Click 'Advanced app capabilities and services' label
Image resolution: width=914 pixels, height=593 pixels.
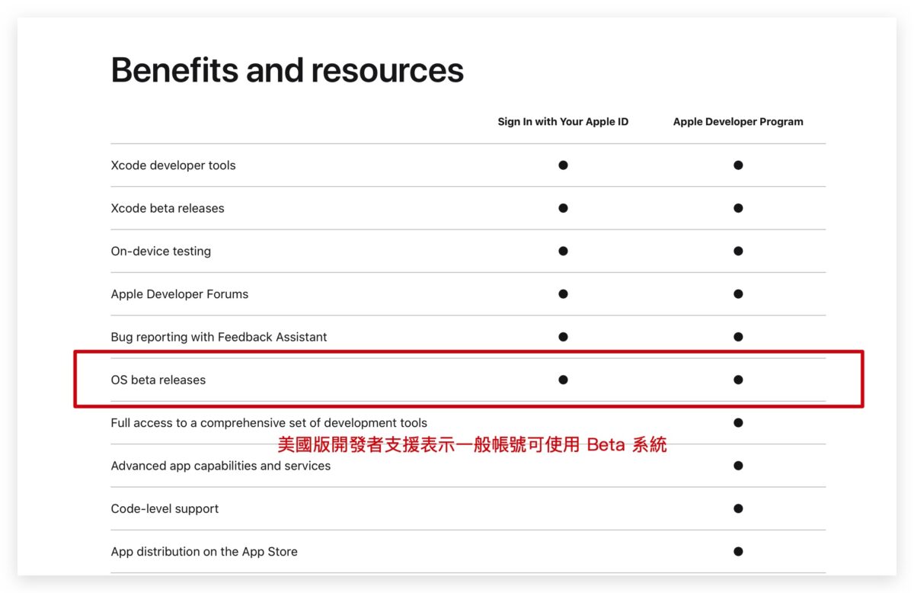(x=221, y=466)
